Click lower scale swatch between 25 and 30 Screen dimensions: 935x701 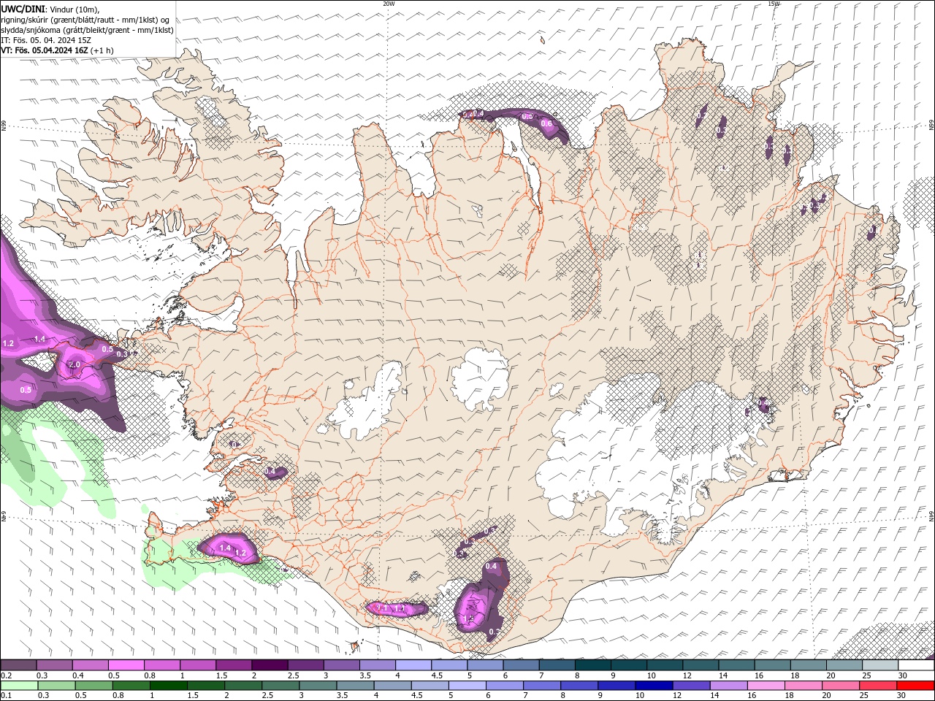(x=878, y=686)
